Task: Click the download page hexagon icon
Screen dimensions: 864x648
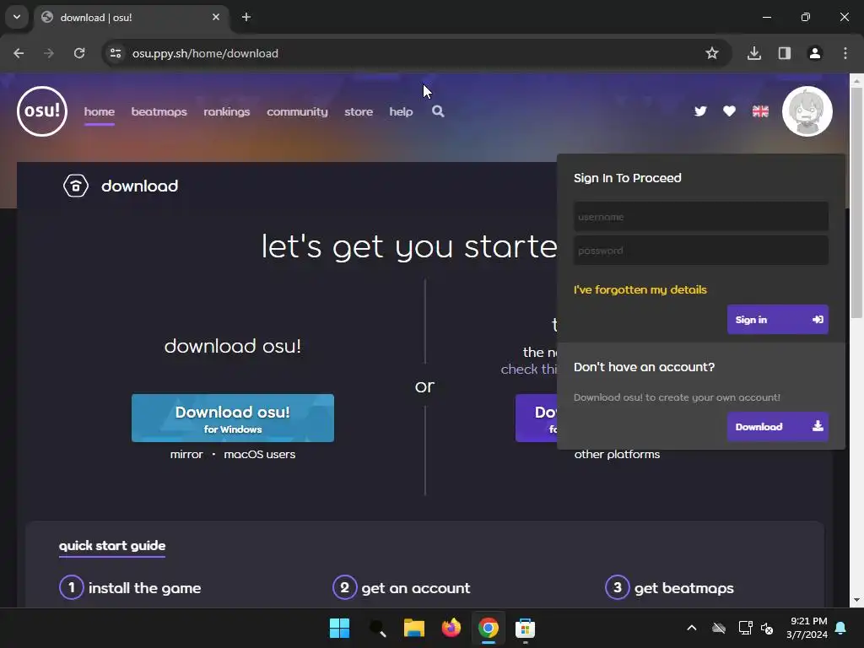Action: point(75,186)
